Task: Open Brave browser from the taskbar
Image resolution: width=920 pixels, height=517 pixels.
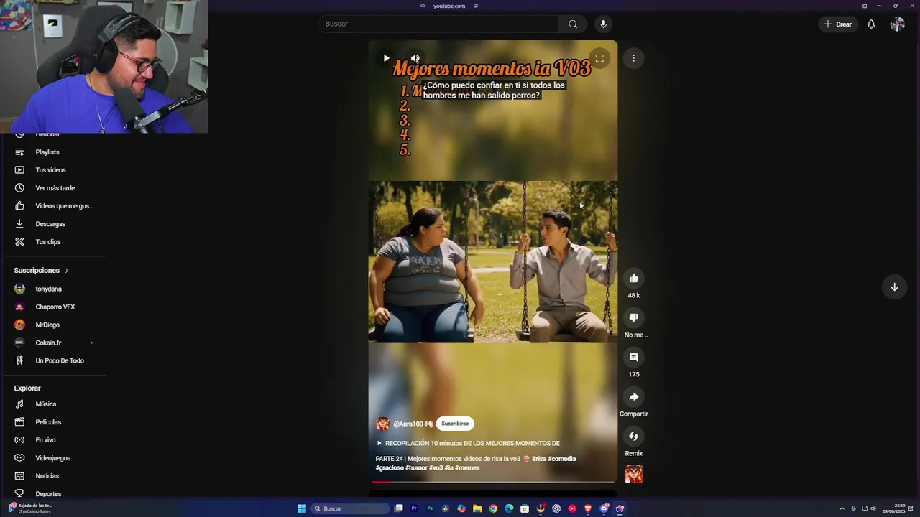Action: tap(588, 508)
